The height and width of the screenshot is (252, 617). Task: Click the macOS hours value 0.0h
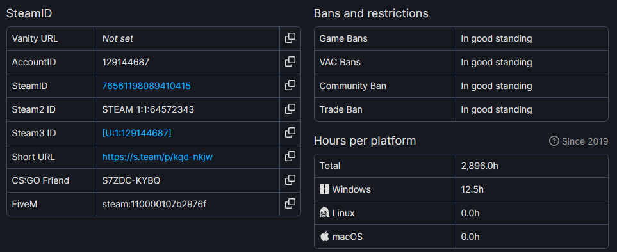click(x=470, y=237)
